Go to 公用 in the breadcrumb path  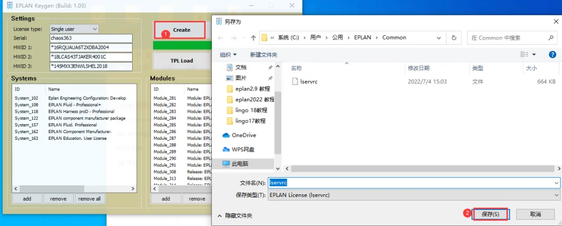point(338,37)
